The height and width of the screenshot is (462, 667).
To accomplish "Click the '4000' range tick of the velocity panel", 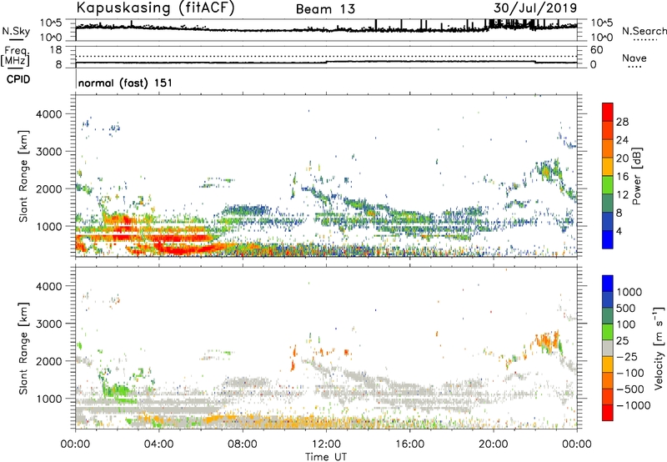I will [x=48, y=286].
